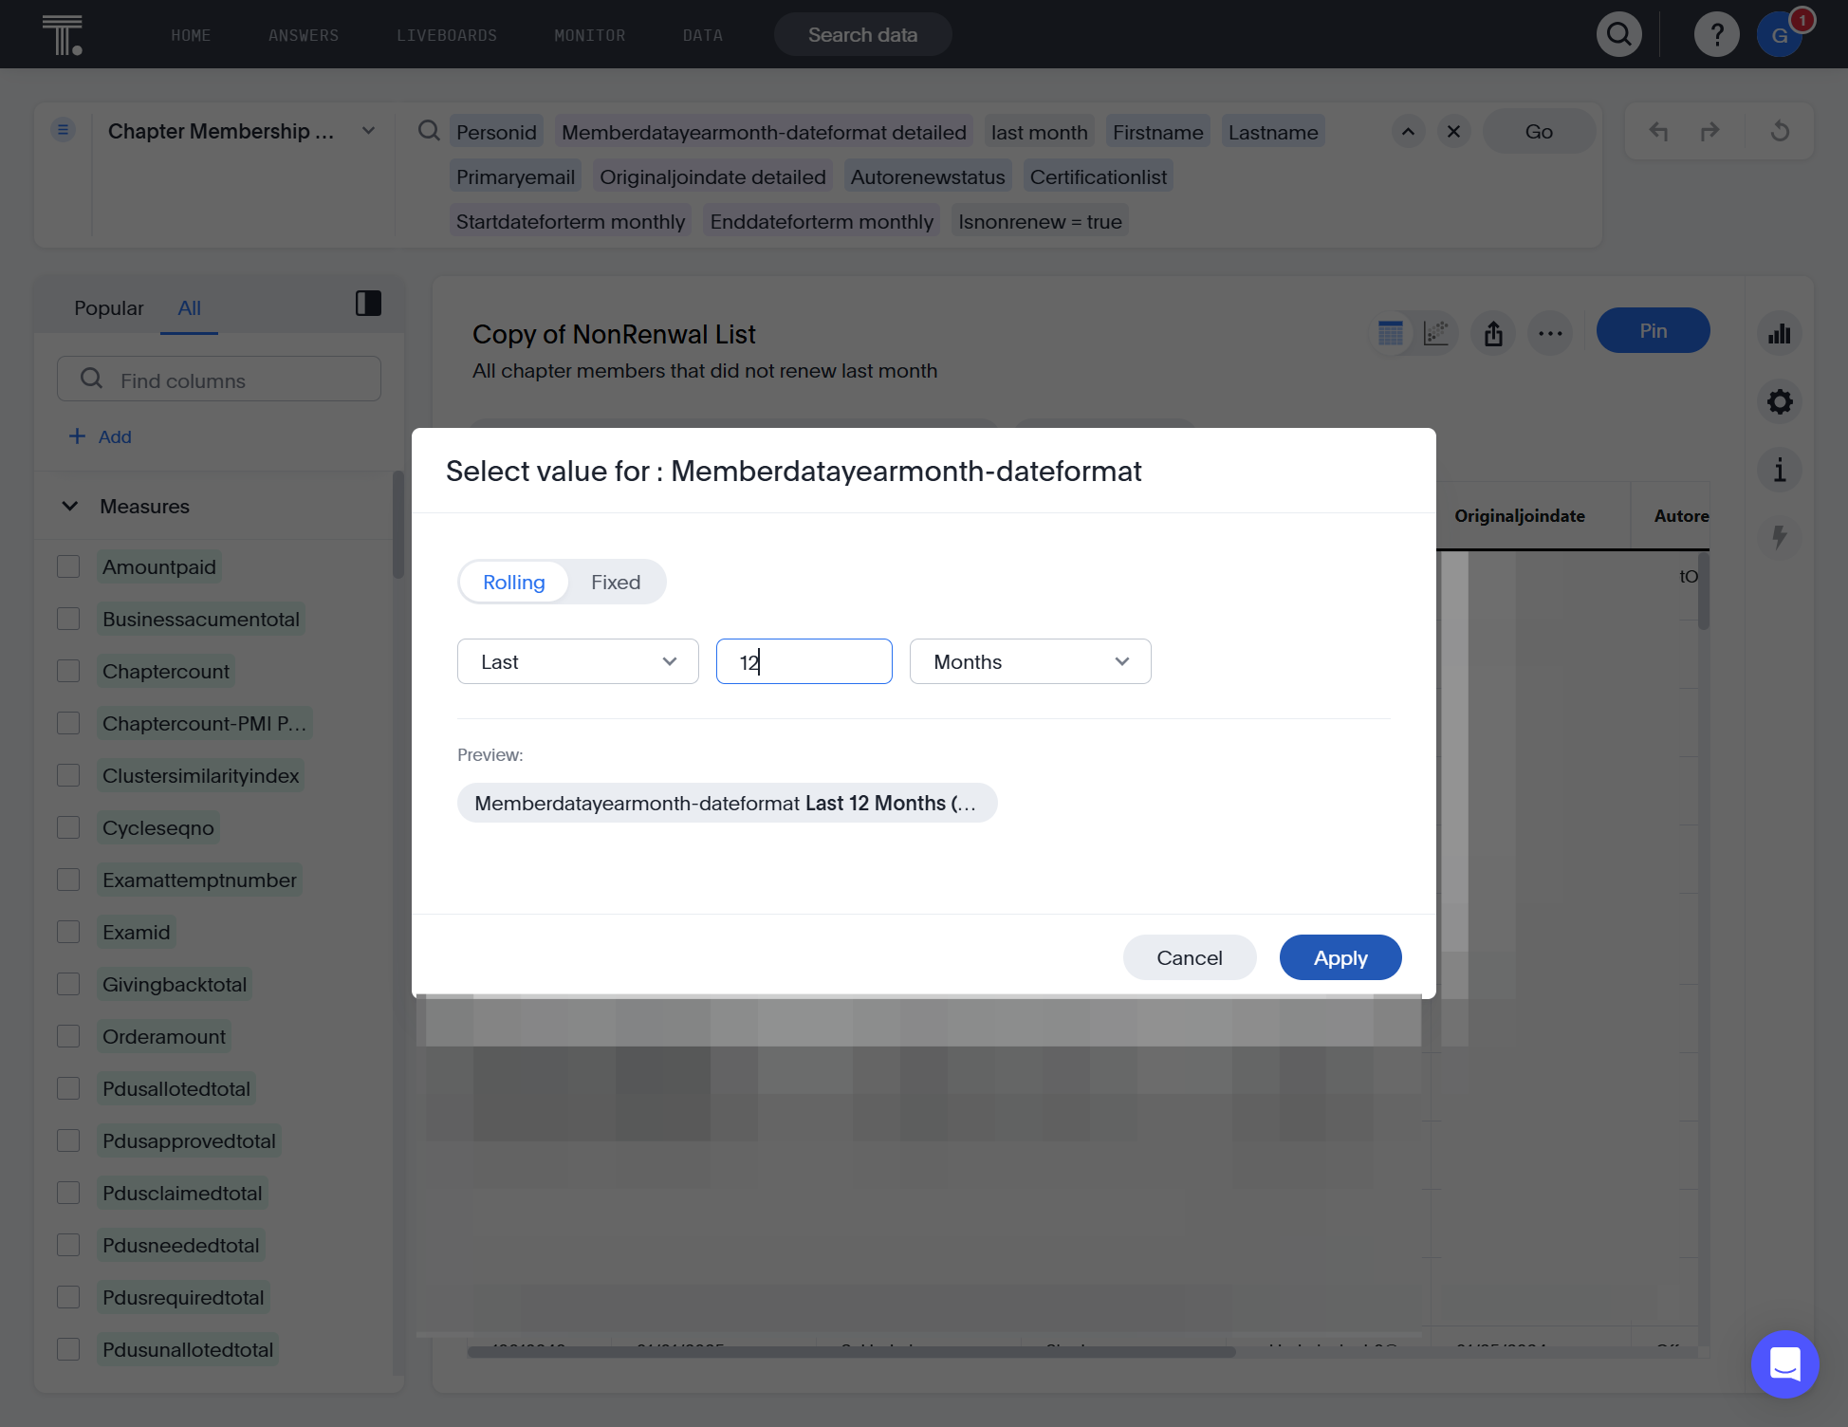
Task: Check the Amountpaid checkbox
Action: pos(68,566)
